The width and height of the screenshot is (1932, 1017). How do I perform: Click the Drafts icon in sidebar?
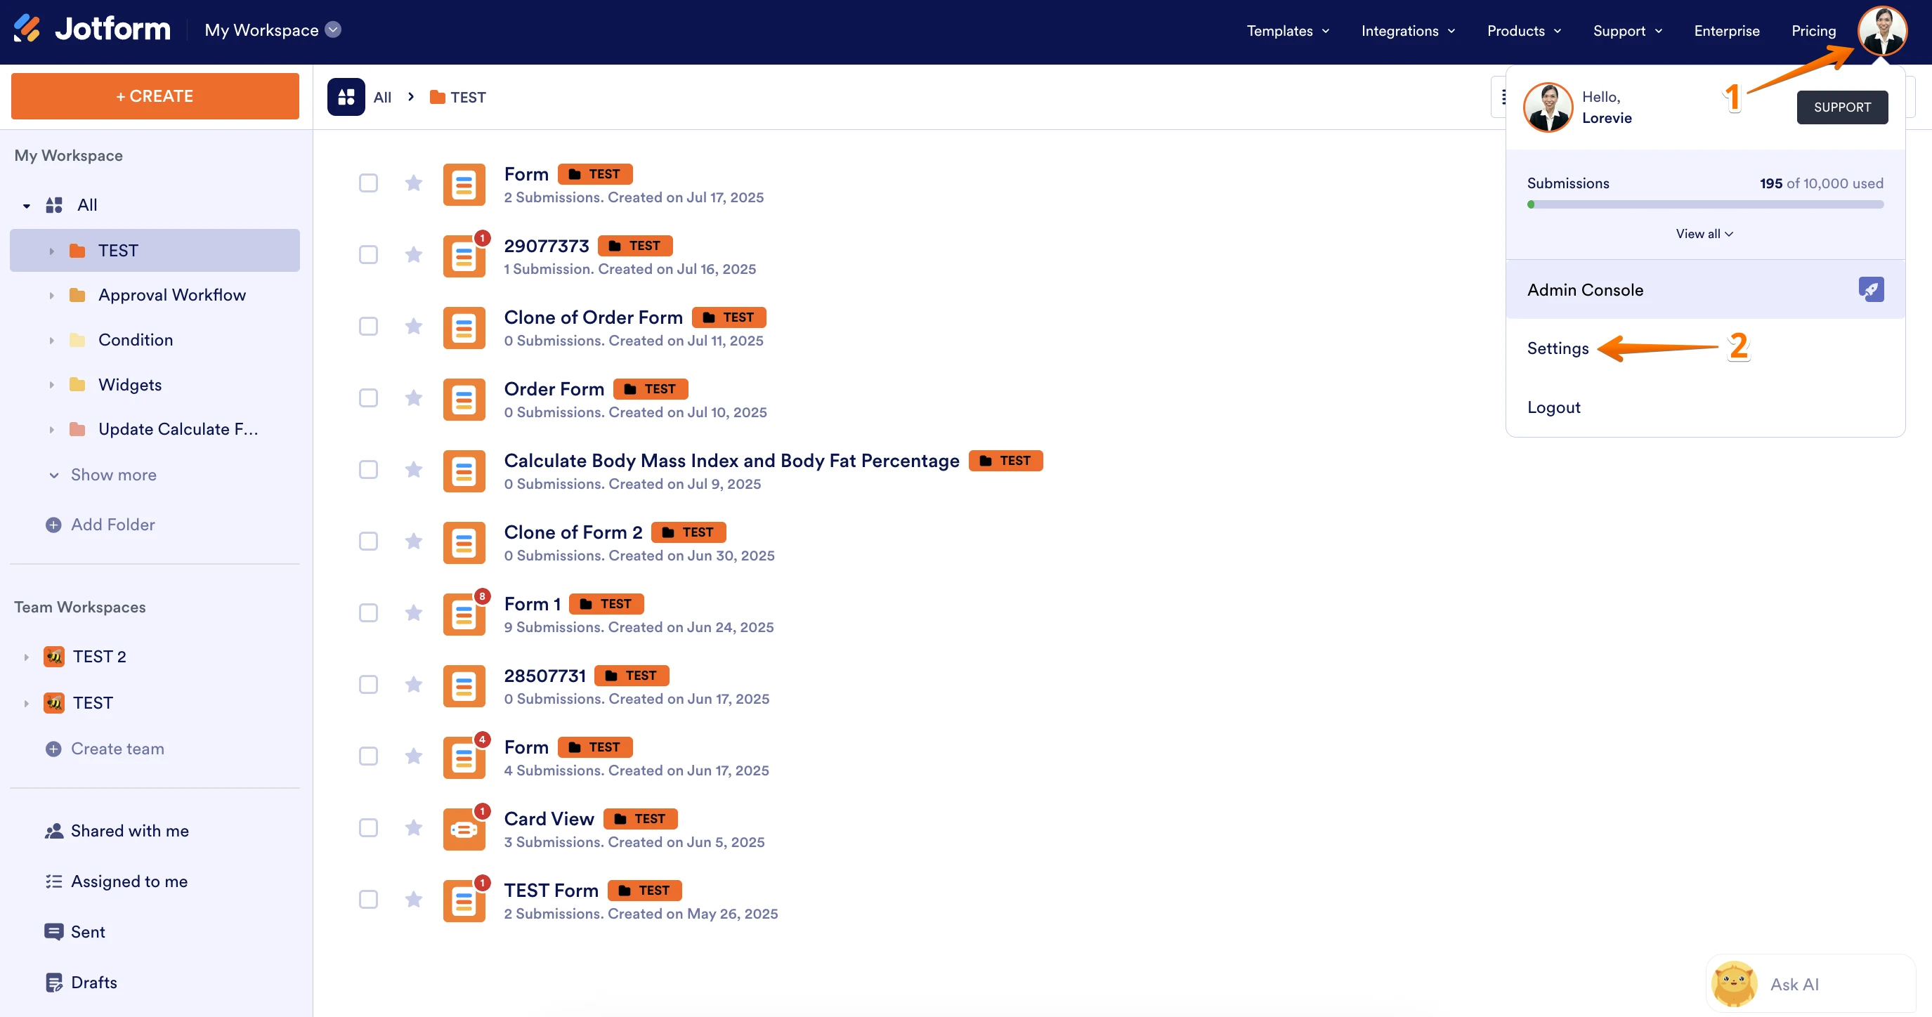pyautogui.click(x=54, y=983)
